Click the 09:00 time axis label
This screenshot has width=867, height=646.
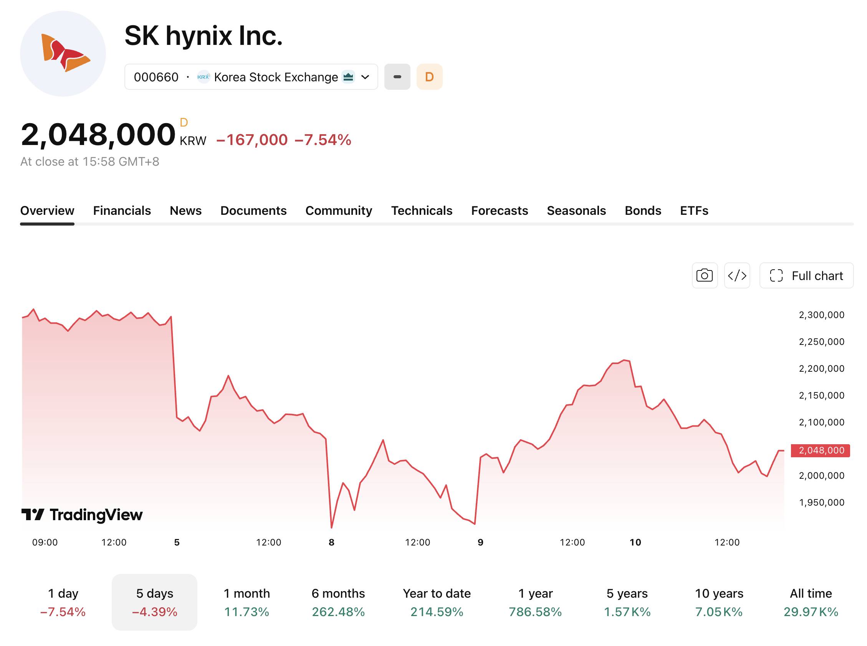click(x=45, y=542)
